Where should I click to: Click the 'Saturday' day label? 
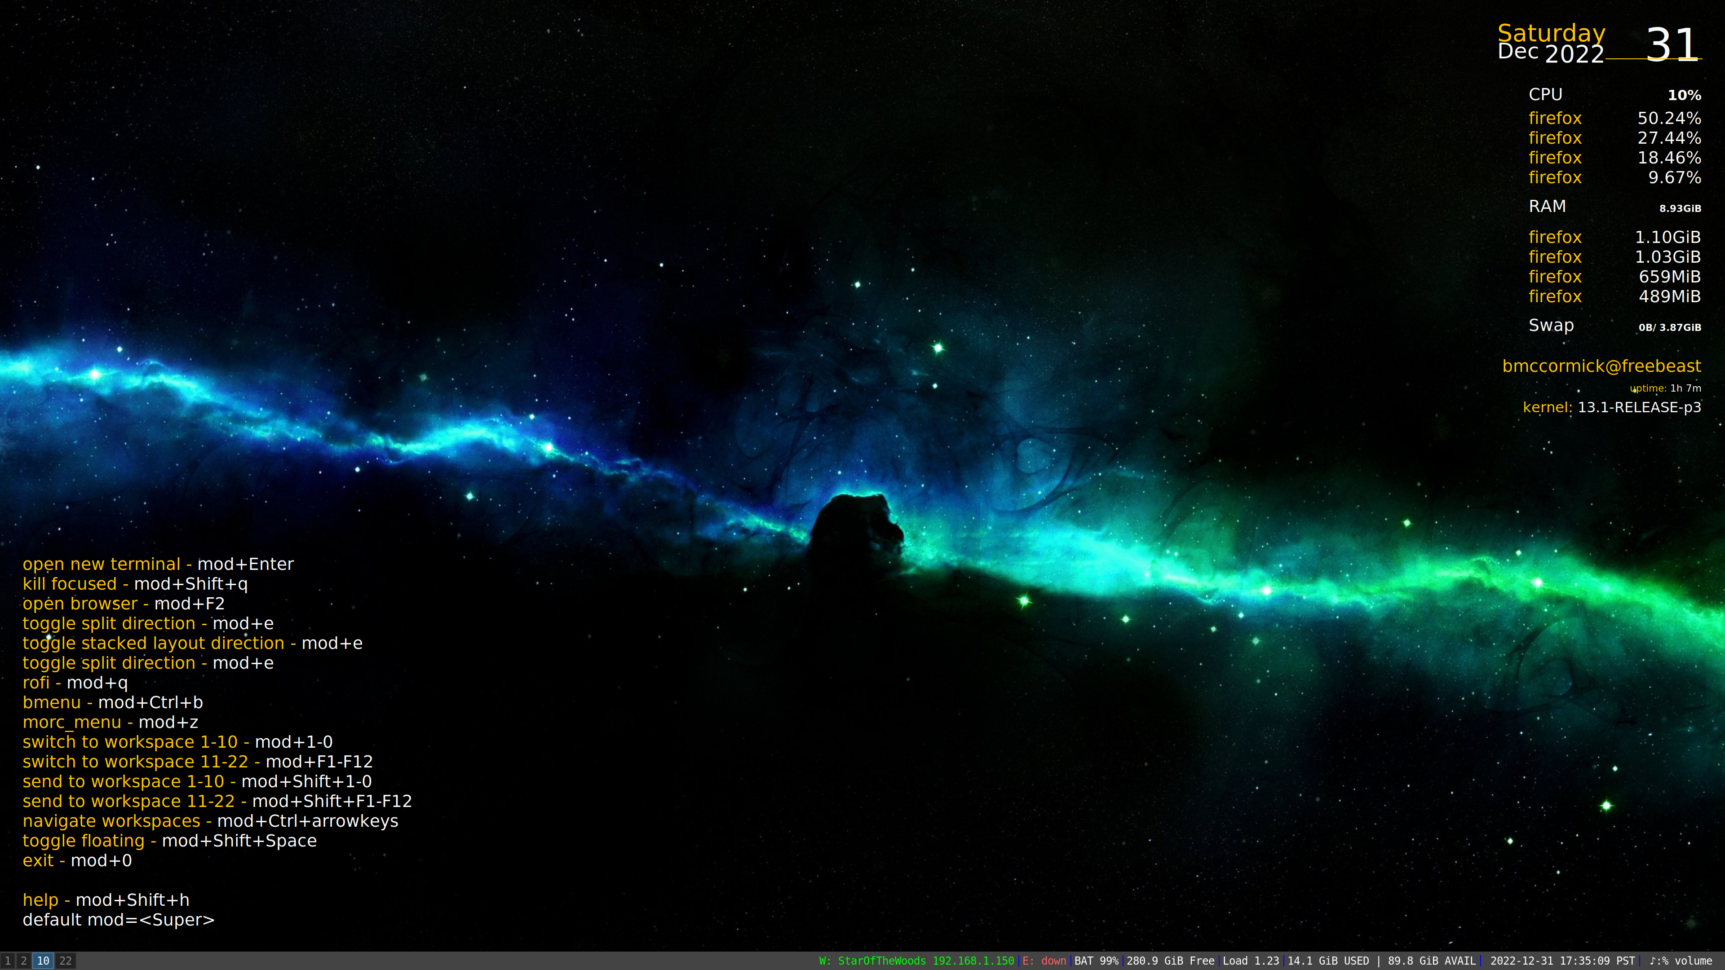coord(1551,33)
